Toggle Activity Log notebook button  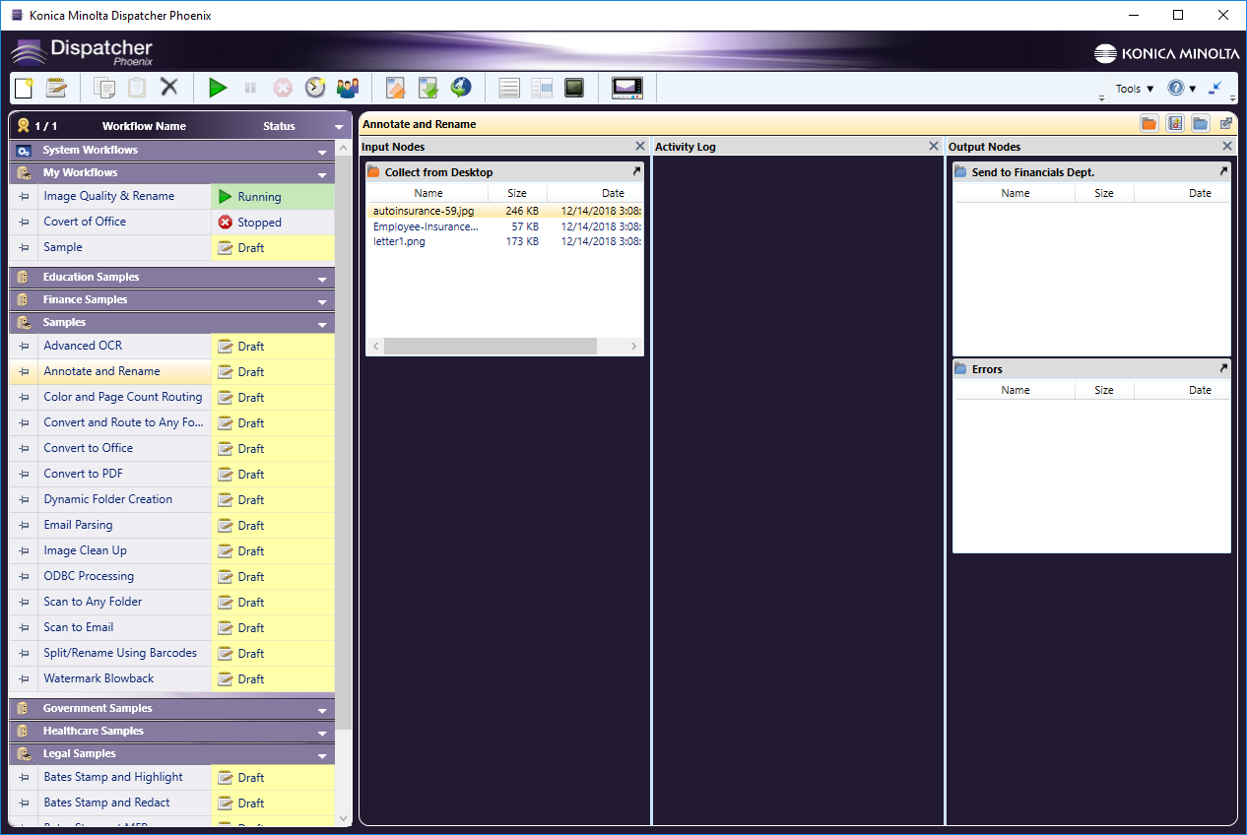(x=1175, y=123)
